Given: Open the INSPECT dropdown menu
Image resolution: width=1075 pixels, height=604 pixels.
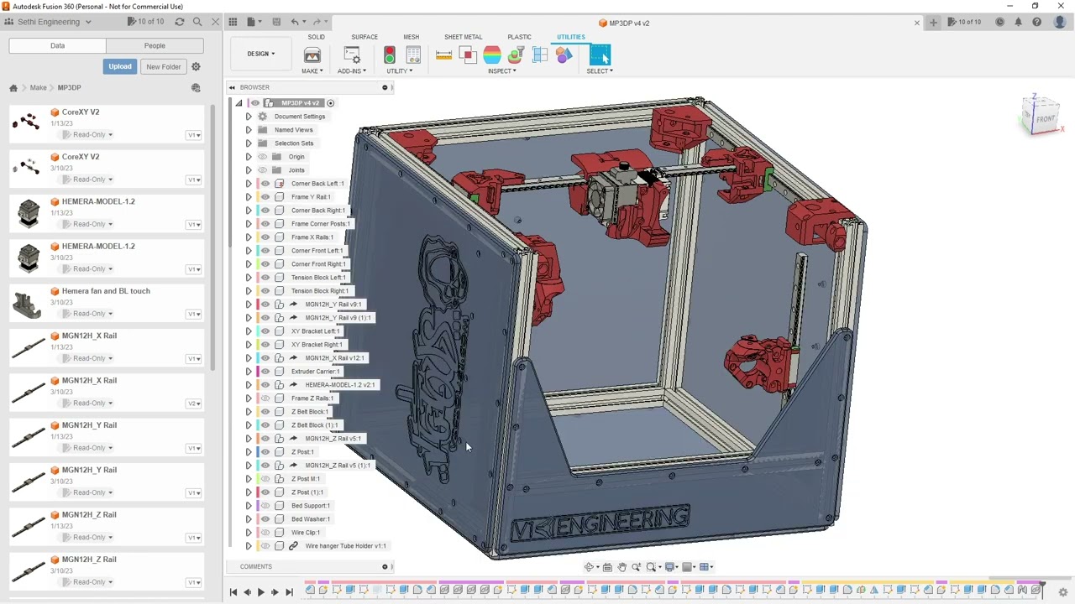Looking at the screenshot, I should click(x=502, y=71).
